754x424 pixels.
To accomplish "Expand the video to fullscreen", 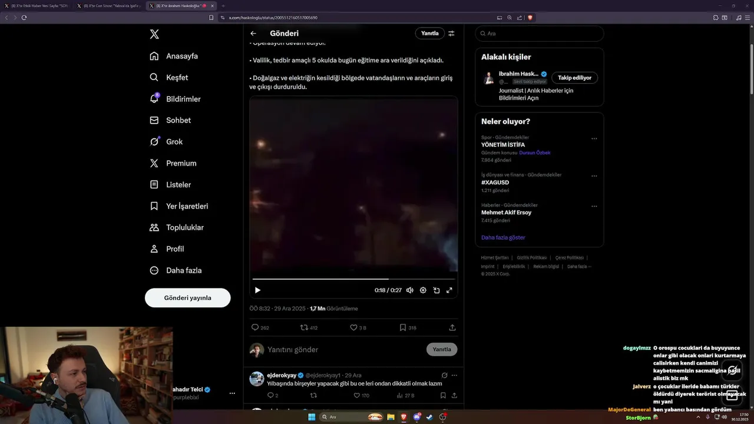I will [449, 290].
